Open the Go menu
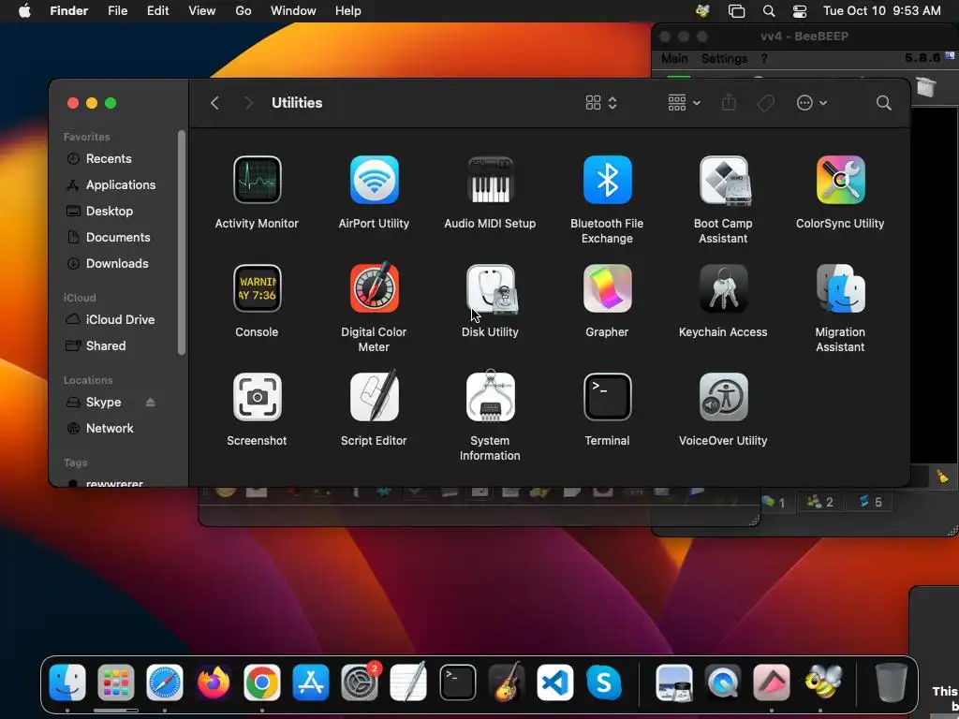This screenshot has height=719, width=959. click(x=243, y=11)
